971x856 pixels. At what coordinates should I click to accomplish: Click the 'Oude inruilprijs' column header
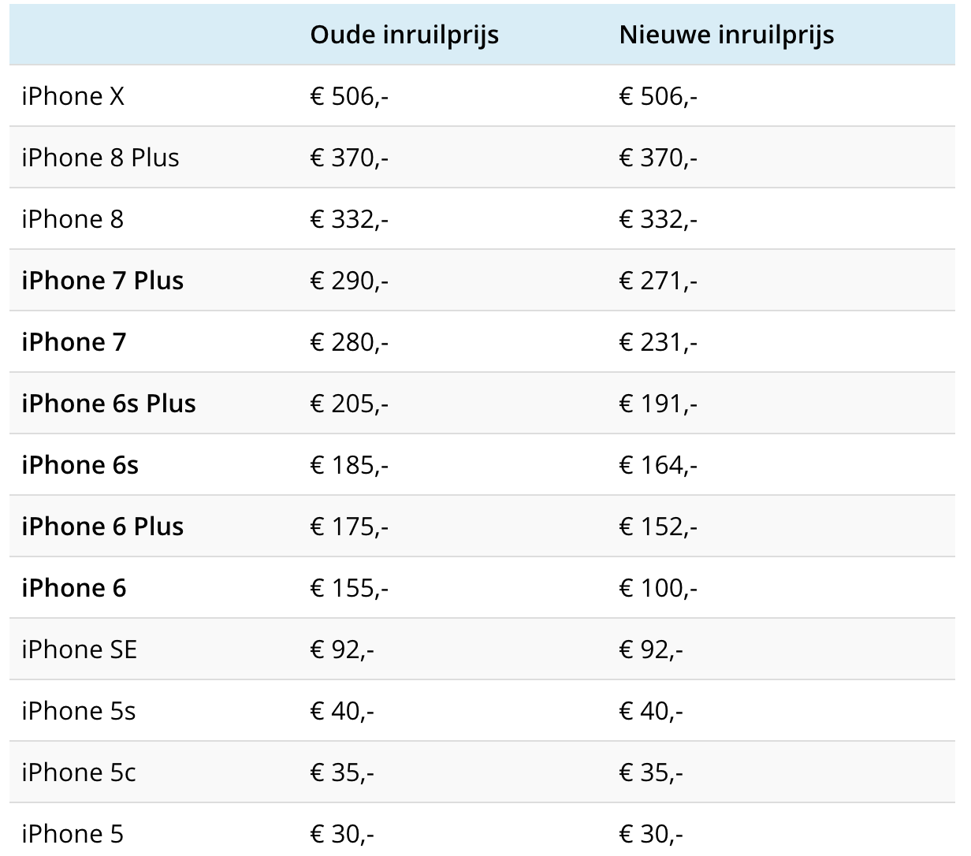(404, 35)
